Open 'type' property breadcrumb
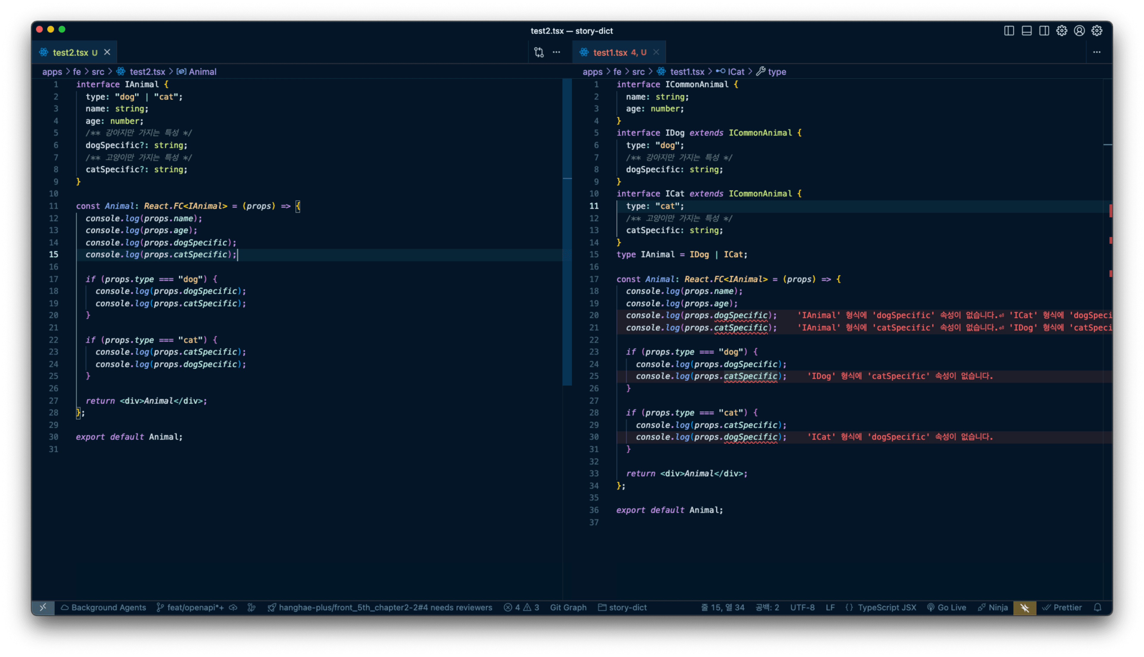Viewport: 1144px width, 657px height. [777, 72]
